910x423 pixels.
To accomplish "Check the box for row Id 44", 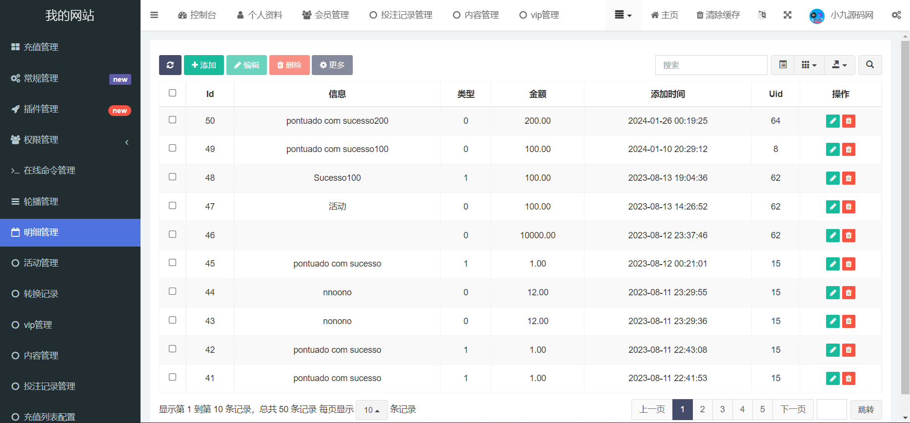I will 172,291.
